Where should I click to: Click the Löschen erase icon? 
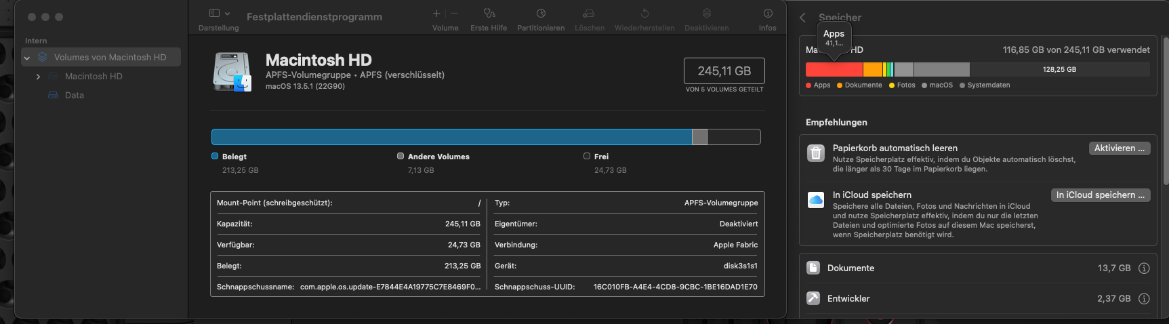[589, 14]
